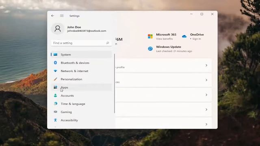Click the Network wifi icon
Viewport: 260px width, 146px height.
coord(55,71)
